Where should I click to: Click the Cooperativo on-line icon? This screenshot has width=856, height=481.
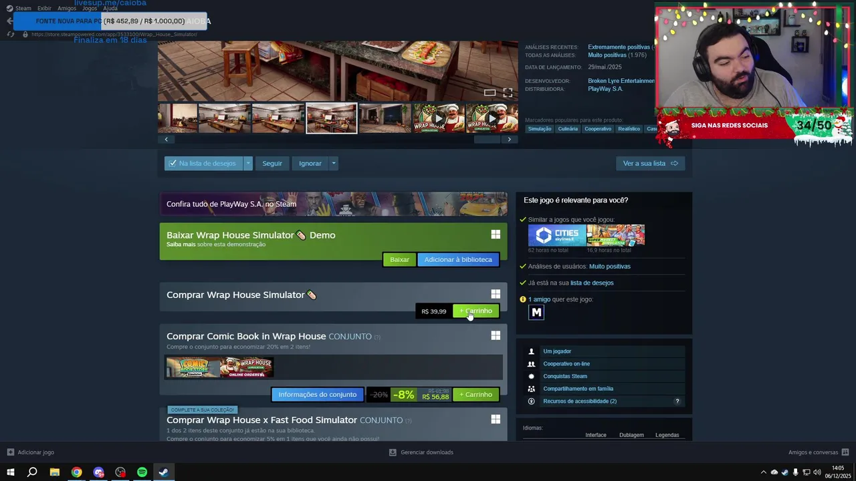532,363
